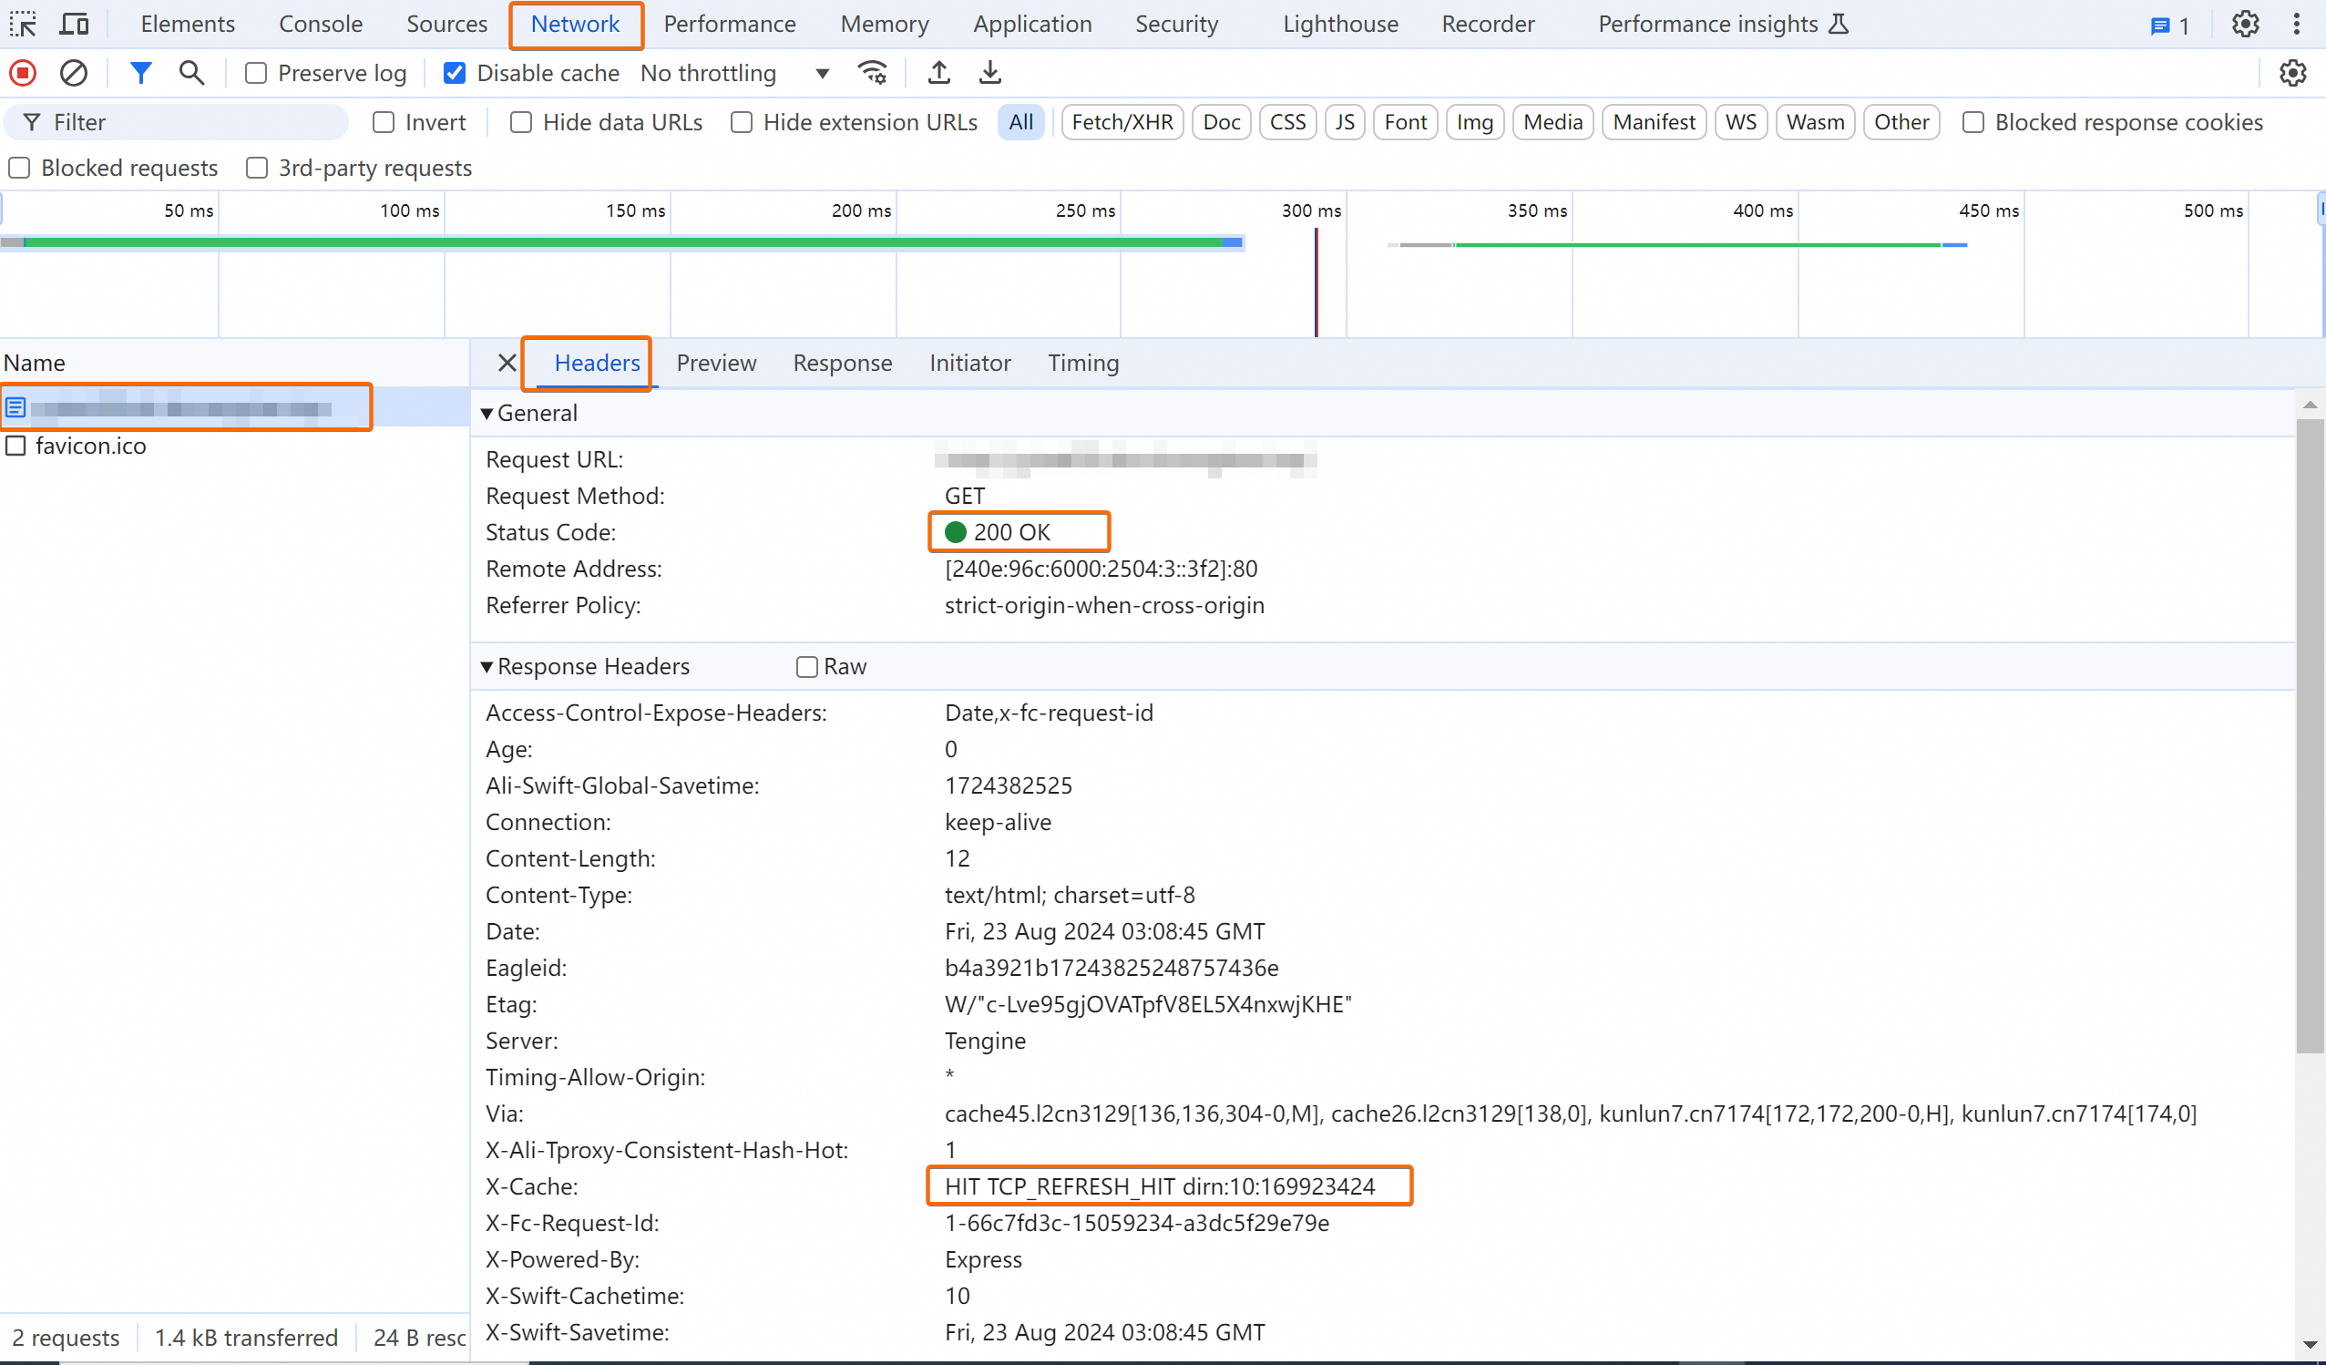This screenshot has height=1365, width=2326.
Task: Toggle the Preserve log checkbox
Action: [253, 71]
